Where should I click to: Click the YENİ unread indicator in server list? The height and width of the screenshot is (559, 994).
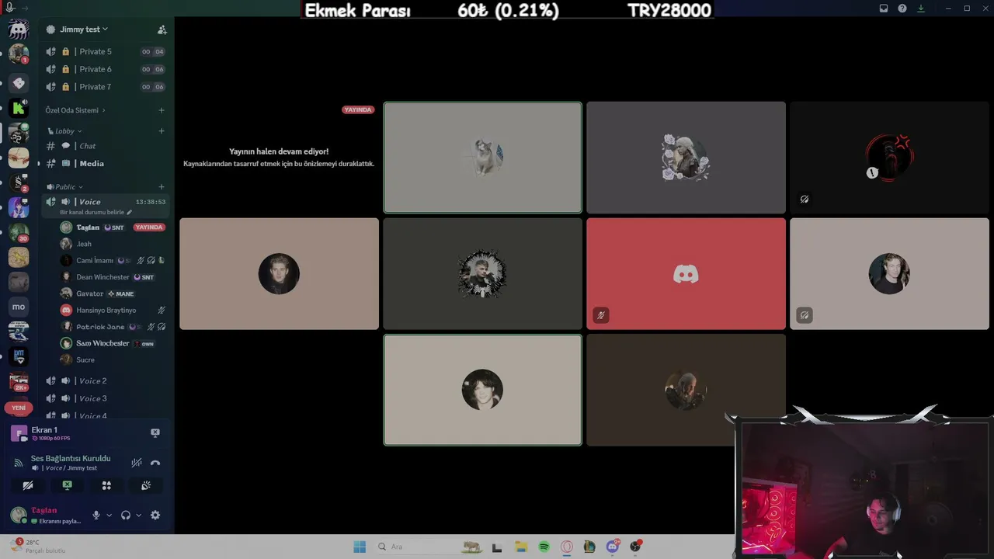click(x=19, y=408)
